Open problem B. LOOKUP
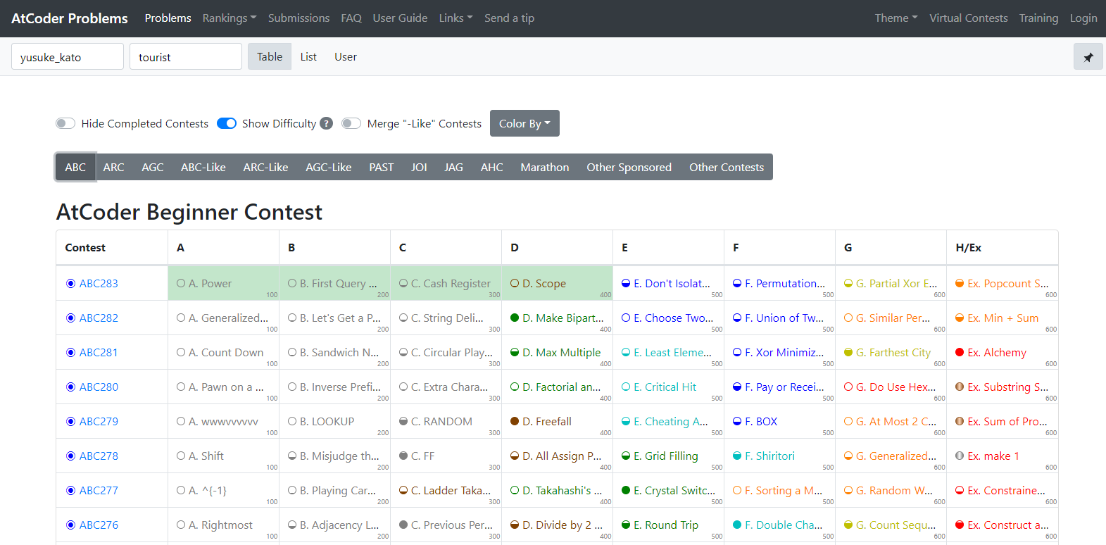Screen dimensions: 1106x545 327,421
